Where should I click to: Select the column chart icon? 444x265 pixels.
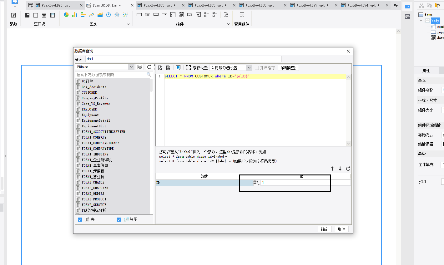click(x=75, y=15)
